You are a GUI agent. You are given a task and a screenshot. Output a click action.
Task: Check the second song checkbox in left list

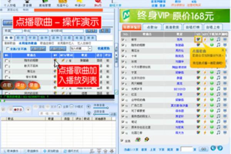point(6,66)
